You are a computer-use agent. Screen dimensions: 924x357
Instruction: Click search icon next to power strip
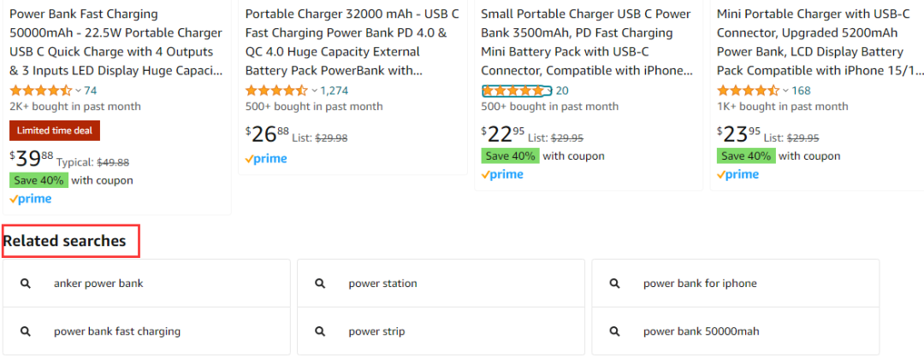click(x=320, y=331)
